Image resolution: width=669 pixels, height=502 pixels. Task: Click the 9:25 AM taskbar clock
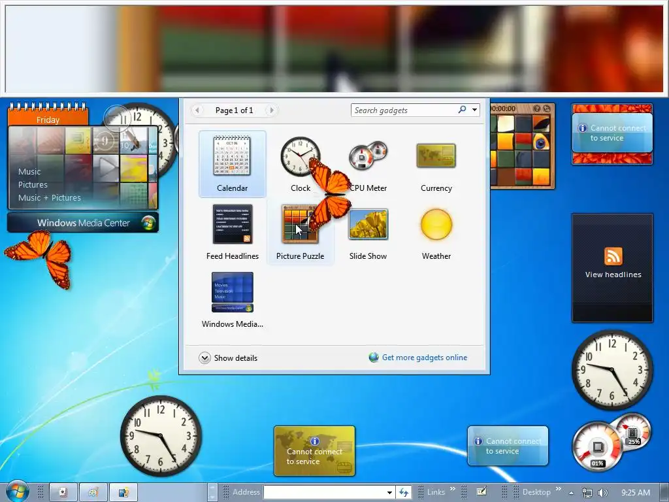[x=636, y=493]
